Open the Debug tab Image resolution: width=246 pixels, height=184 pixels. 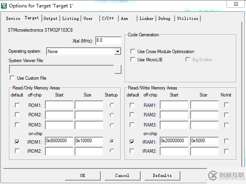coord(164,18)
